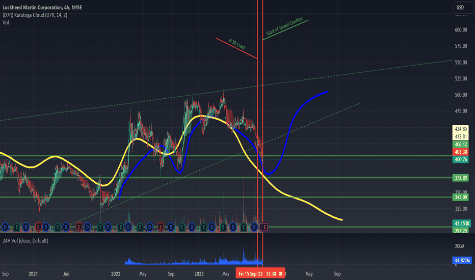The image size is (475, 280).
Task: Click the blue 44.827M volume label
Action: point(462,260)
